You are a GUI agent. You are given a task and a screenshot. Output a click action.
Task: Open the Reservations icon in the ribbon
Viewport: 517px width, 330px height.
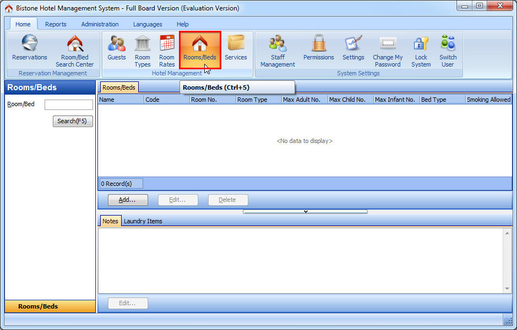(30, 48)
